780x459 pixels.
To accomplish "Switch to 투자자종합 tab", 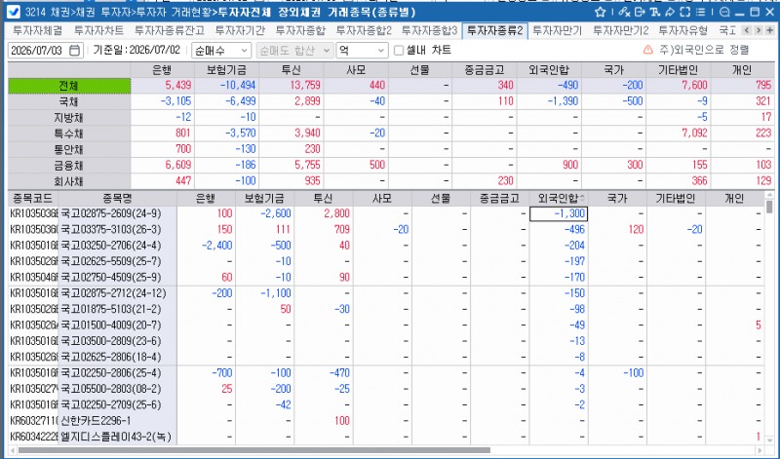I will pyautogui.click(x=300, y=30).
